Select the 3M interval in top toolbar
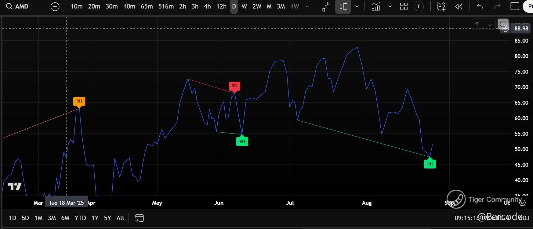This screenshot has height=229, width=533. click(281, 6)
